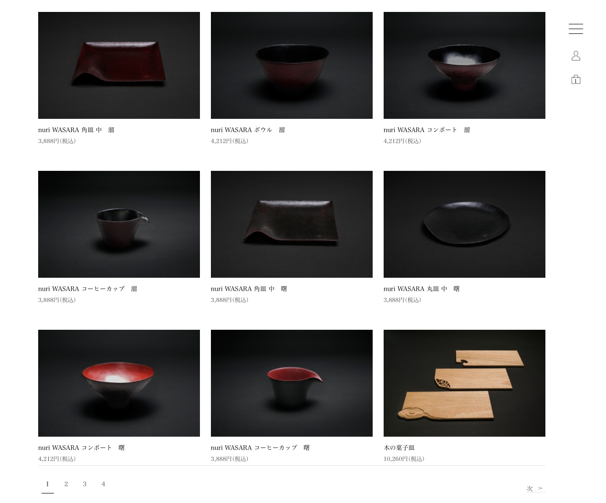Image resolution: width=606 pixels, height=503 pixels.
Task: Open the user account icon
Action: (575, 56)
